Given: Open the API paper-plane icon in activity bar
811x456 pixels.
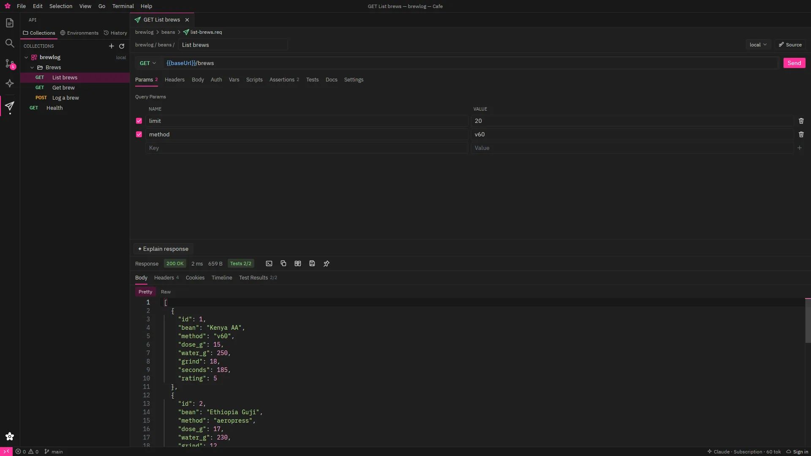Looking at the screenshot, I should [x=10, y=106].
